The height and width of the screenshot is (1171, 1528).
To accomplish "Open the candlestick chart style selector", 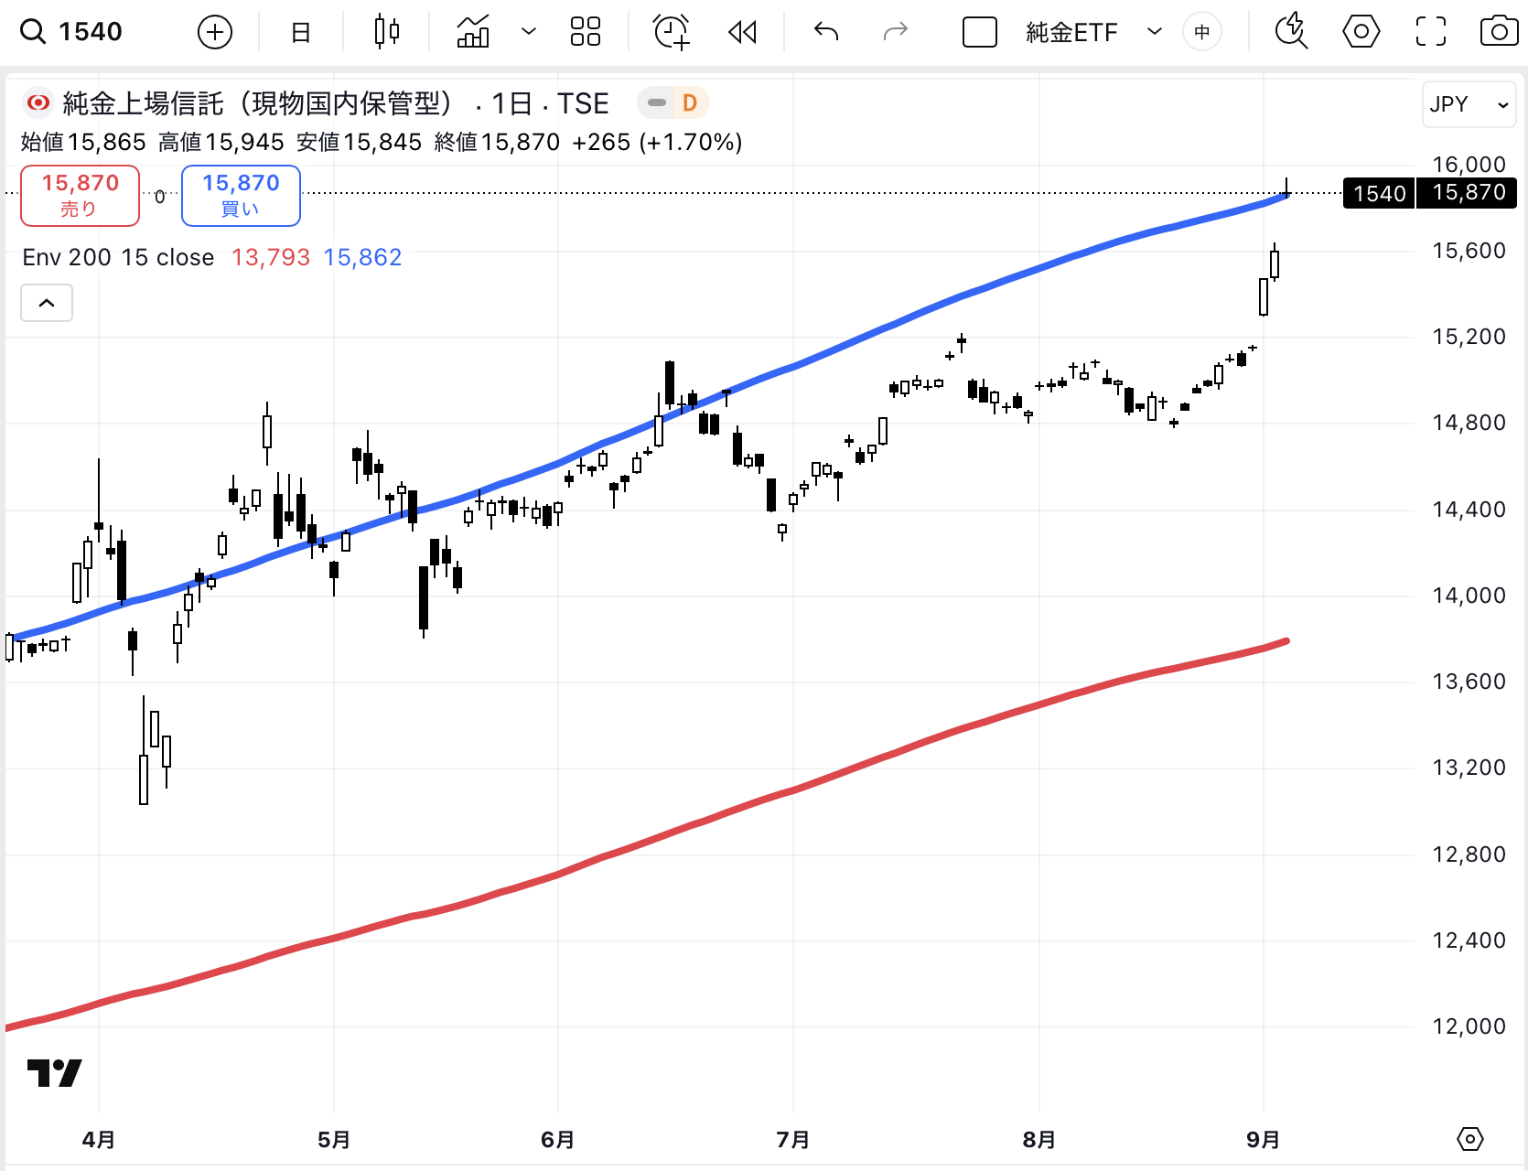I will (387, 32).
